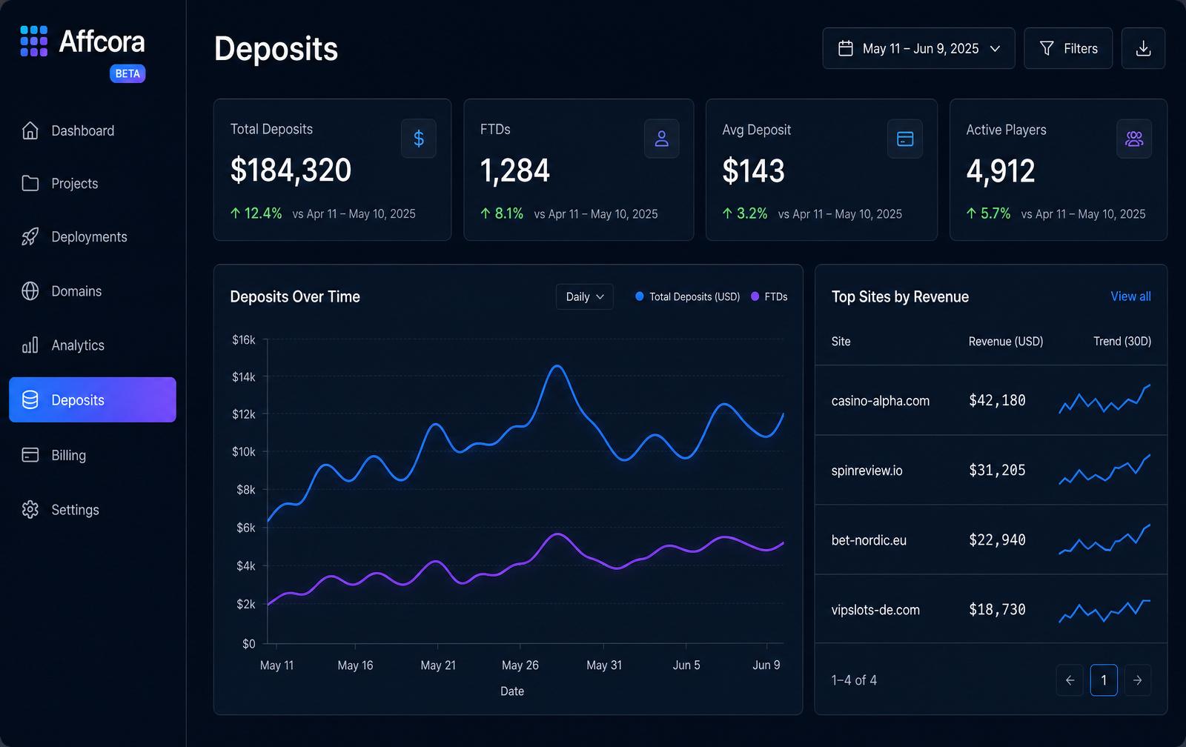Open the casino-alpha.com site row

pyautogui.click(x=991, y=400)
